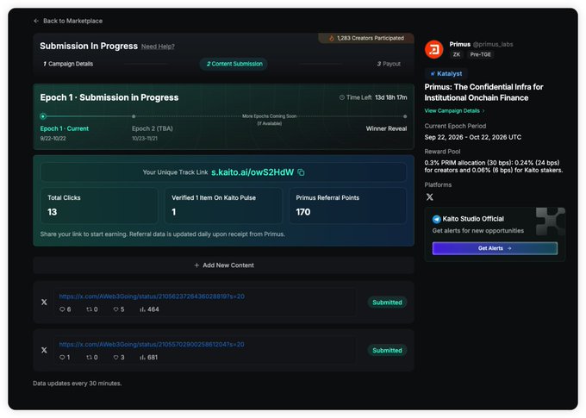Image resolution: width=586 pixels, height=418 pixels.
Task: Click the comment icon showing 1 reply
Action: tap(62, 358)
